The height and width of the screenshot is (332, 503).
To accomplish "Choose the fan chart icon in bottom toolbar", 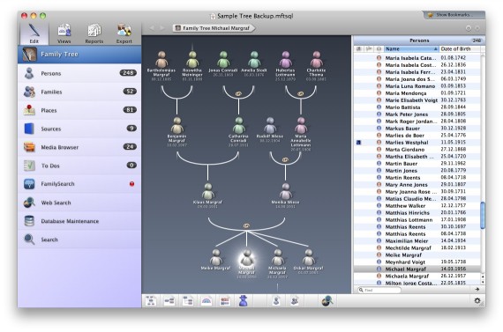I will (206, 301).
